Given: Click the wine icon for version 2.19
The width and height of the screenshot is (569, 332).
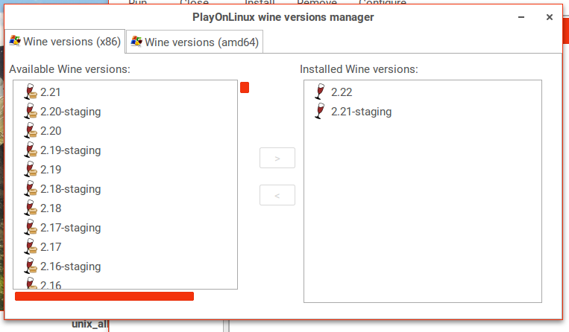Looking at the screenshot, I should pyautogui.click(x=31, y=170).
